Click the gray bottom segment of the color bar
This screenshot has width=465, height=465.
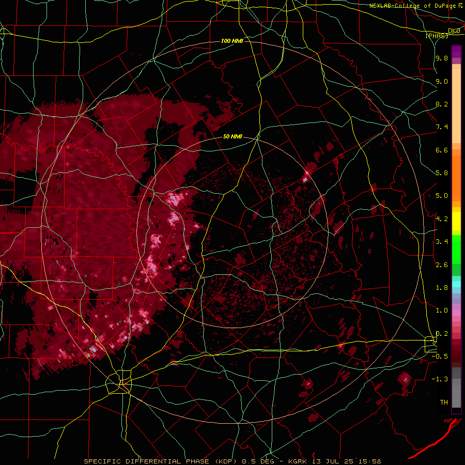456,393
